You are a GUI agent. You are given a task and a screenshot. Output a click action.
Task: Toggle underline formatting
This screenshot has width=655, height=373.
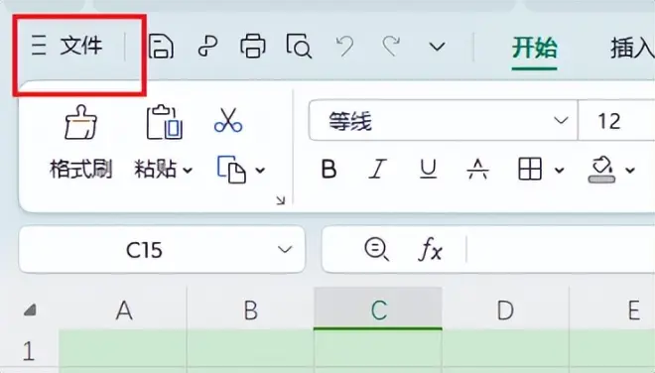pyautogui.click(x=428, y=170)
